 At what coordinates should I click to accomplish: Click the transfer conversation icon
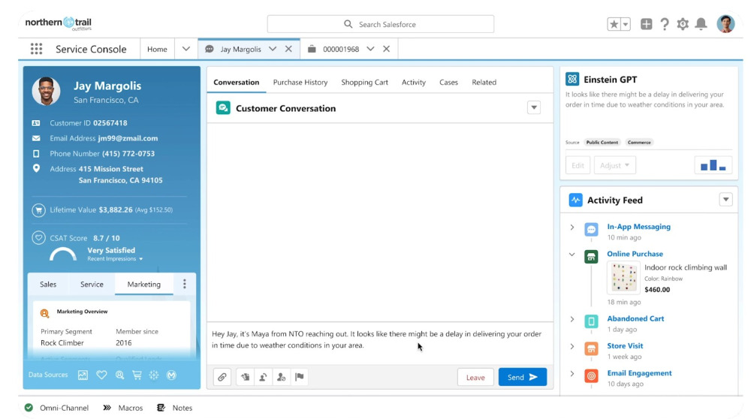pyautogui.click(x=263, y=378)
